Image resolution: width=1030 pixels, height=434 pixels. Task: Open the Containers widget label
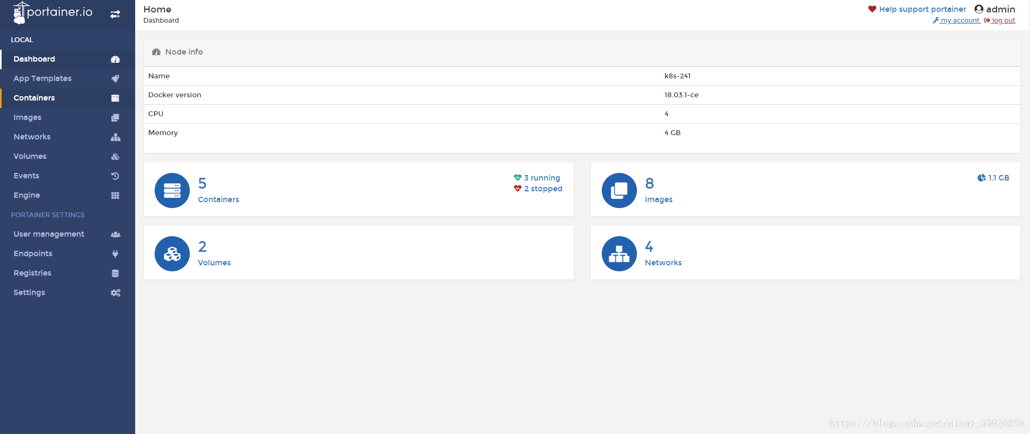click(218, 199)
